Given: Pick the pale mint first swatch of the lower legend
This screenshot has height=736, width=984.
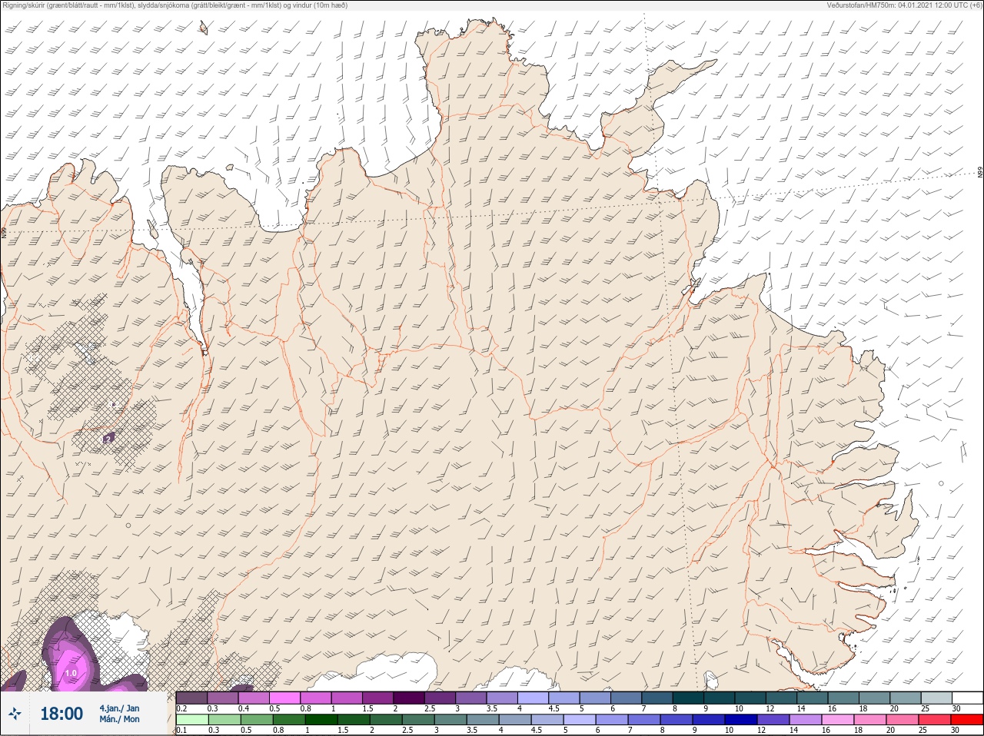Looking at the screenshot, I should [x=192, y=720].
